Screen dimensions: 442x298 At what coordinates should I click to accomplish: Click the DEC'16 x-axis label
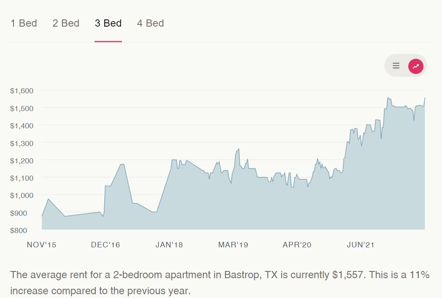tap(106, 245)
